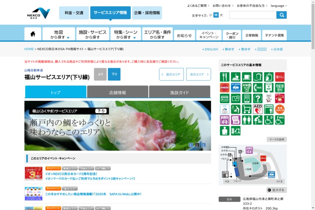Click the shopping cart facility icon
This screenshot has height=210, width=315.
click(247, 109)
